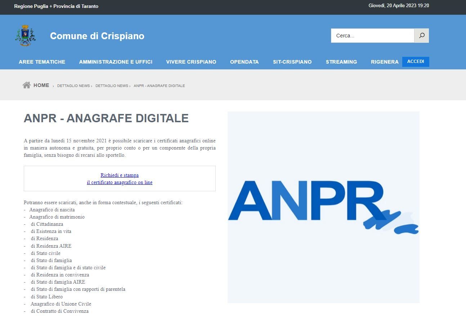Click list item 'di Stato di famiglia AIRE'
The width and height of the screenshot is (466, 316).
[58, 282]
